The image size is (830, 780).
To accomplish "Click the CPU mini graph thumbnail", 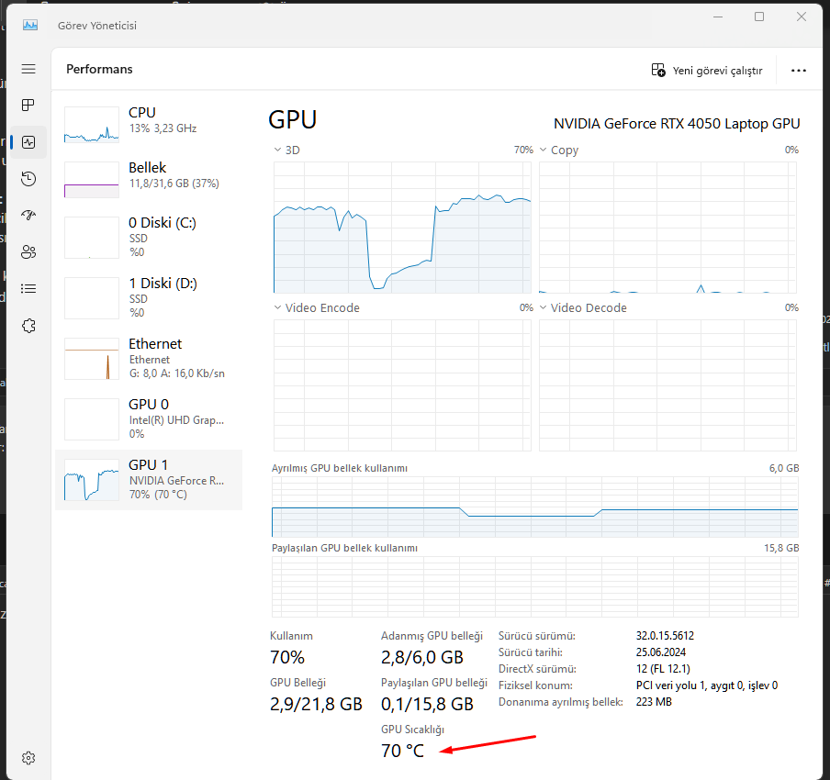I will pyautogui.click(x=92, y=125).
